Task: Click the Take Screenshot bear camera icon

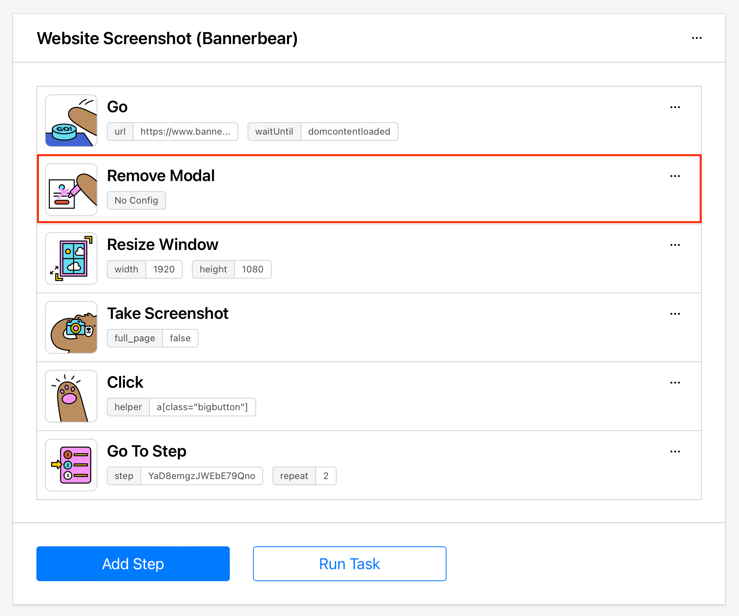Action: click(x=71, y=327)
